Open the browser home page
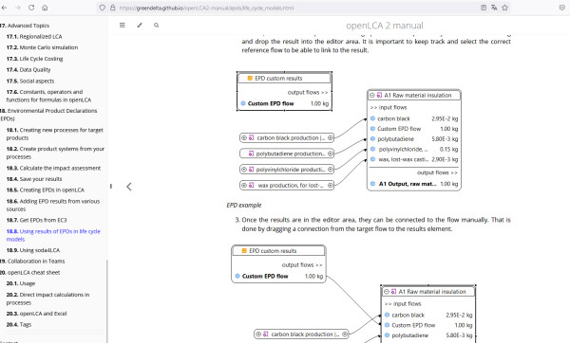Screen dimensions: 570x343 [45, 8]
